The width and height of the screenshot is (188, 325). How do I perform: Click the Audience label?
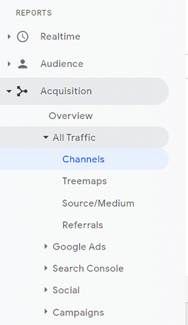(x=62, y=64)
